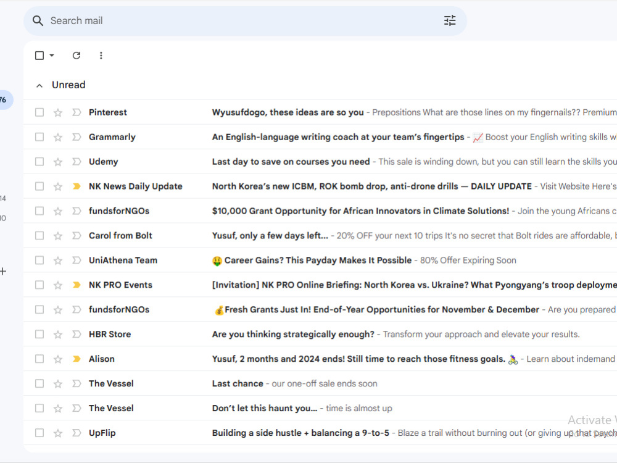Mark HBR Store email as important

click(x=77, y=334)
